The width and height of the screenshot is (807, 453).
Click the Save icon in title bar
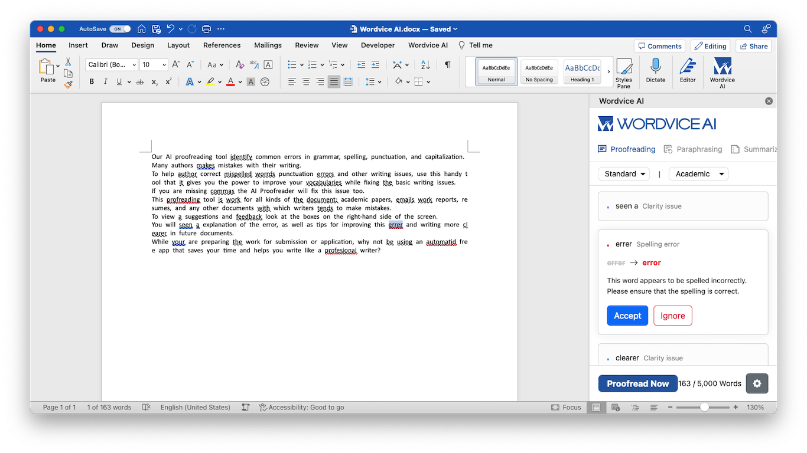coord(156,29)
